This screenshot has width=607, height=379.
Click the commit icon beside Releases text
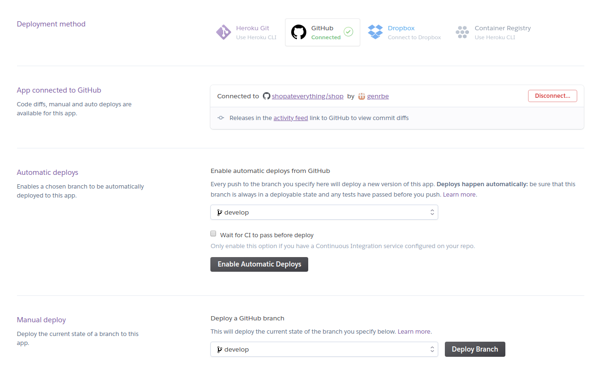tap(221, 118)
